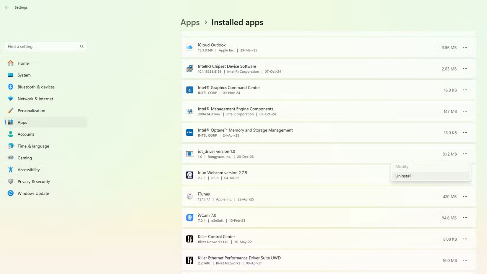
Task: Choose Modify in the context menu
Action: [x=402, y=167]
